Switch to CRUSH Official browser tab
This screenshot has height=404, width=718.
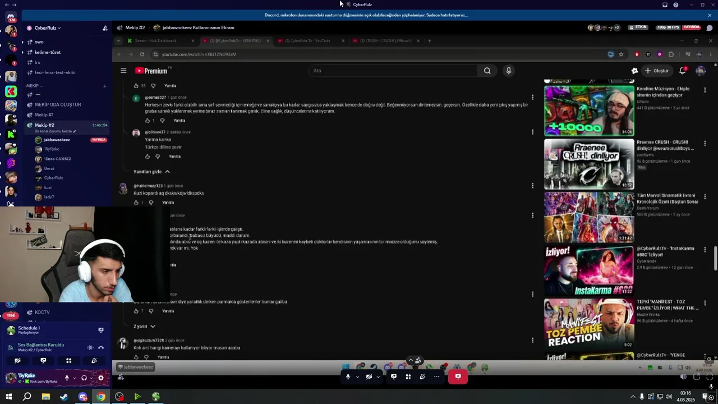385,41
